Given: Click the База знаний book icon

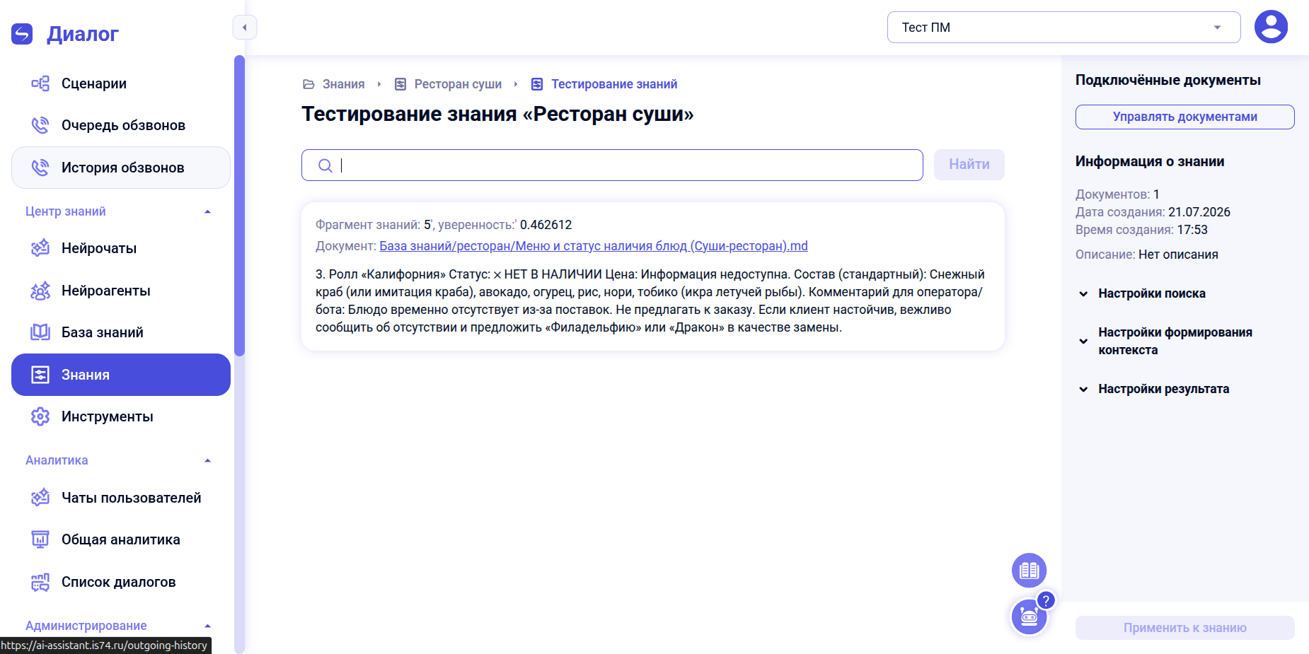Looking at the screenshot, I should coord(40,332).
